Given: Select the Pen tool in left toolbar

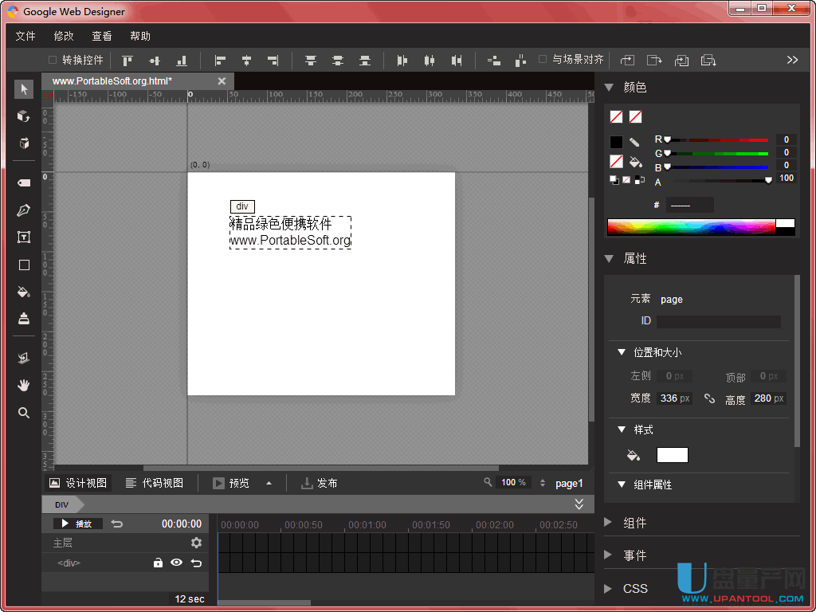Looking at the screenshot, I should tap(24, 210).
